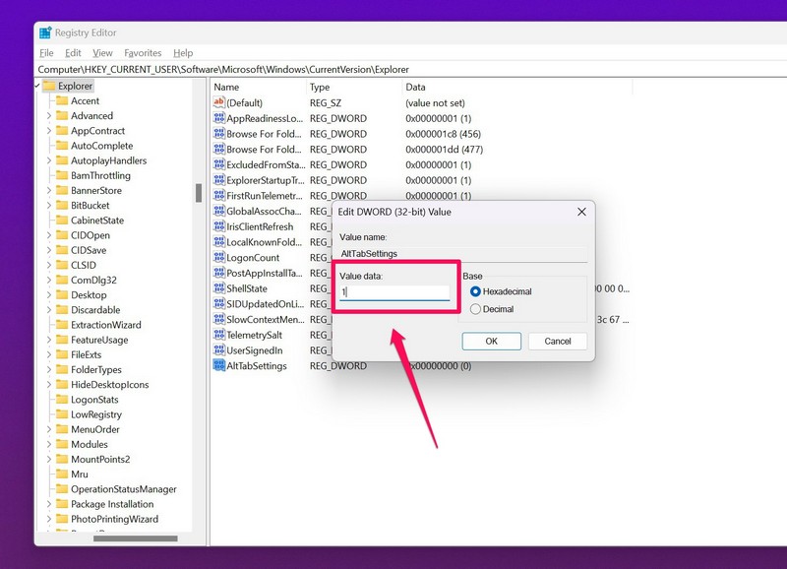
Task: Expand the Accent tree node
Action: (x=49, y=101)
